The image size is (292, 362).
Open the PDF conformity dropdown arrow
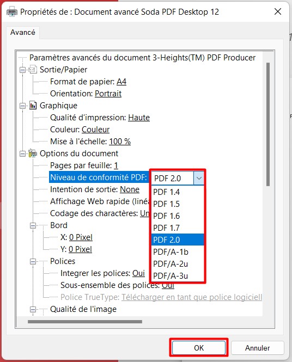click(199, 178)
